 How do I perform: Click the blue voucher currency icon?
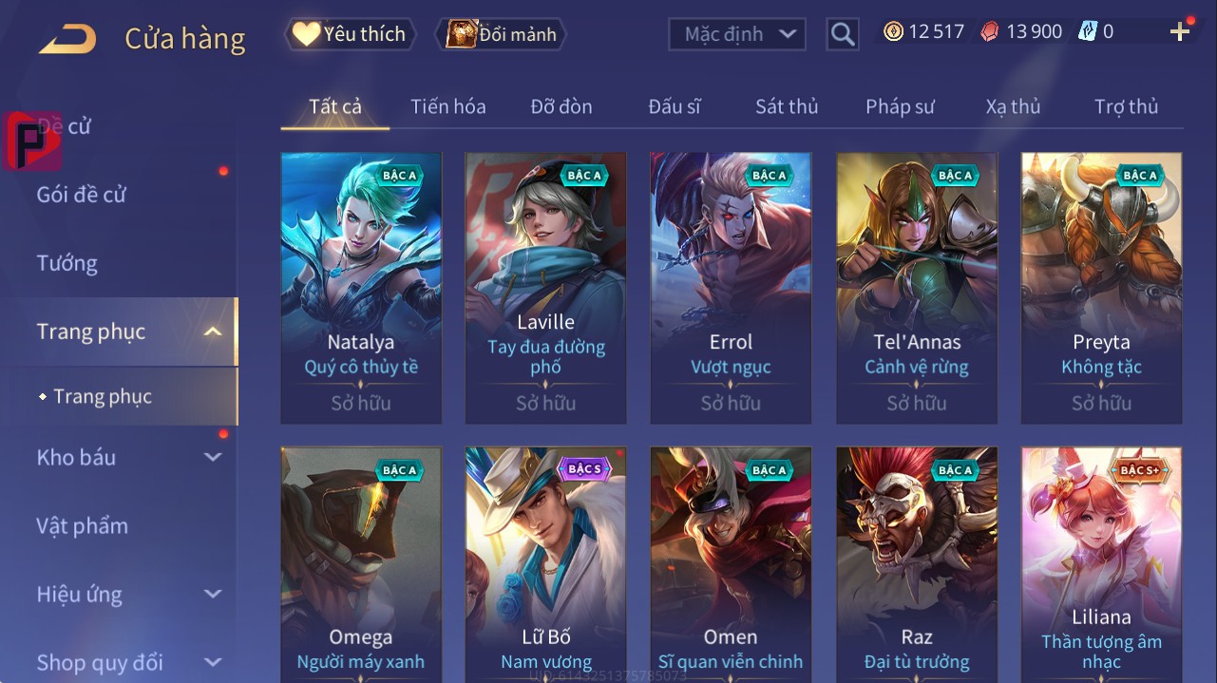pyautogui.click(x=1087, y=32)
